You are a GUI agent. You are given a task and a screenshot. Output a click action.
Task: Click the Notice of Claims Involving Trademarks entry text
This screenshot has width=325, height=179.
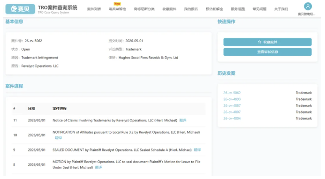click(115, 120)
